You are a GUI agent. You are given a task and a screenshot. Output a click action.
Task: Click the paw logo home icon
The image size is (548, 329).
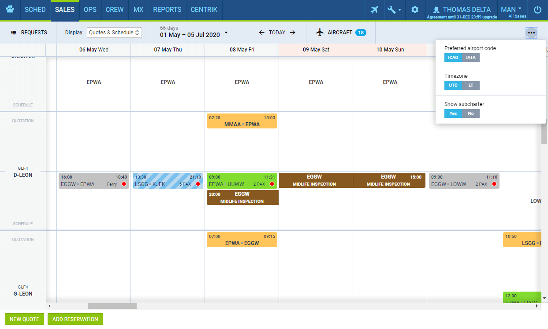(10, 10)
